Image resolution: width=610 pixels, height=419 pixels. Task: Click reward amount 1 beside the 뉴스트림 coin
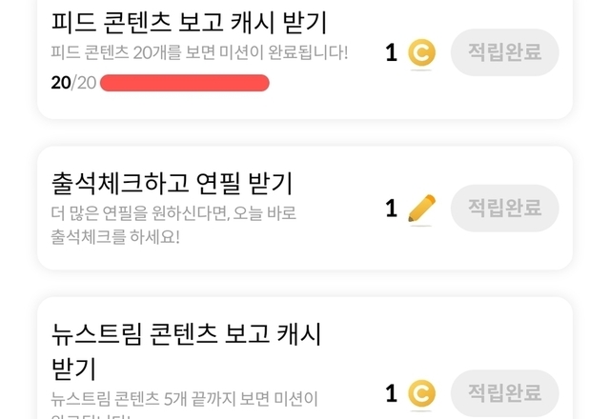click(x=391, y=393)
